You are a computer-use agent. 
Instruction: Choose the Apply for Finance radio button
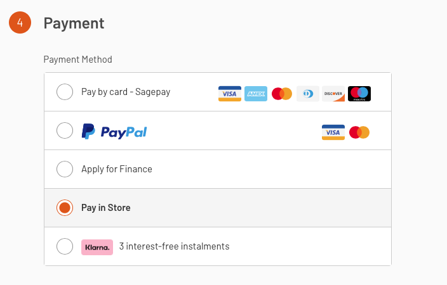point(65,169)
